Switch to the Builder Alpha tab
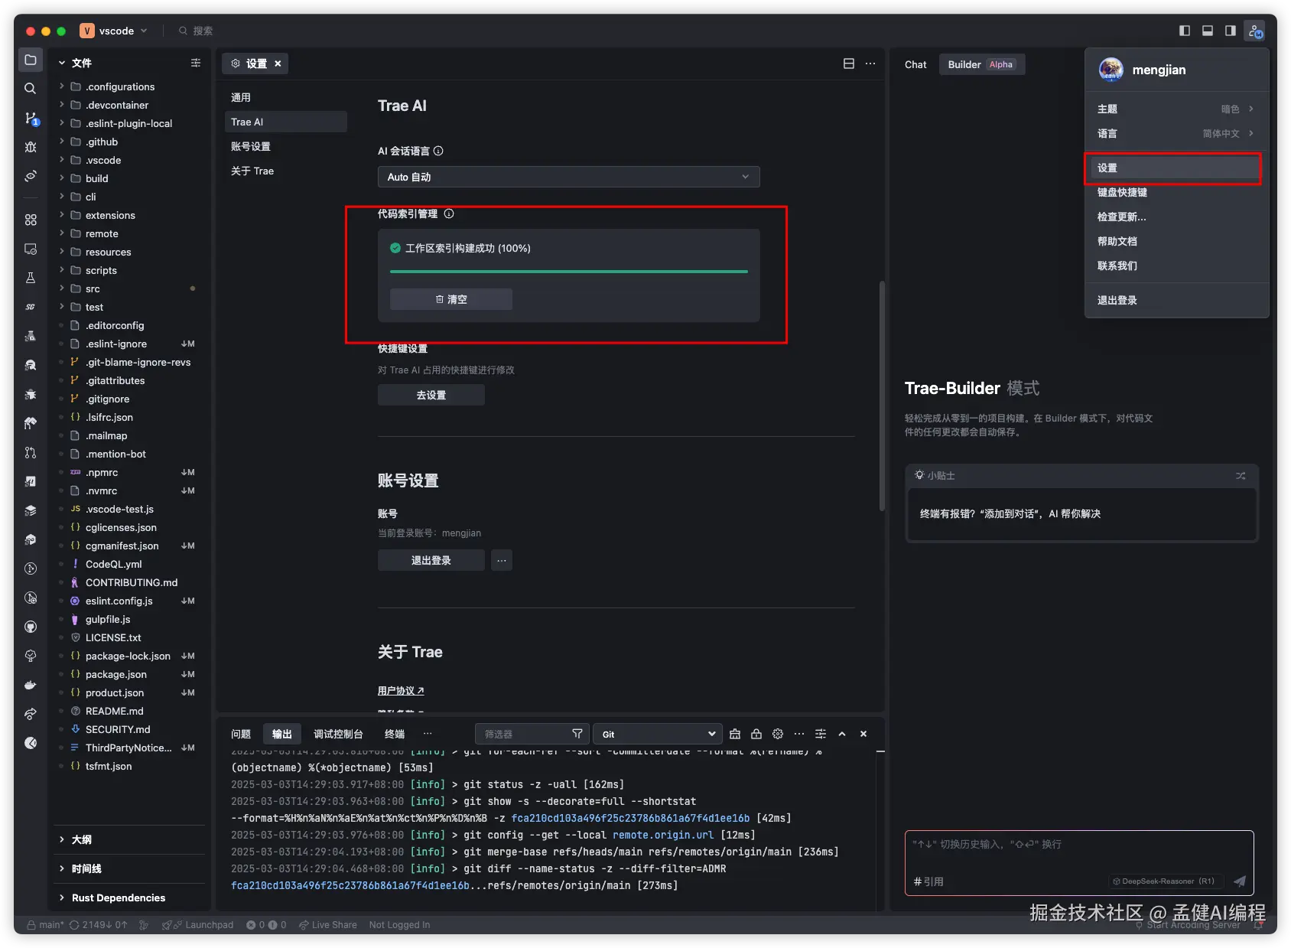This screenshot has height=948, width=1291. [x=982, y=64]
